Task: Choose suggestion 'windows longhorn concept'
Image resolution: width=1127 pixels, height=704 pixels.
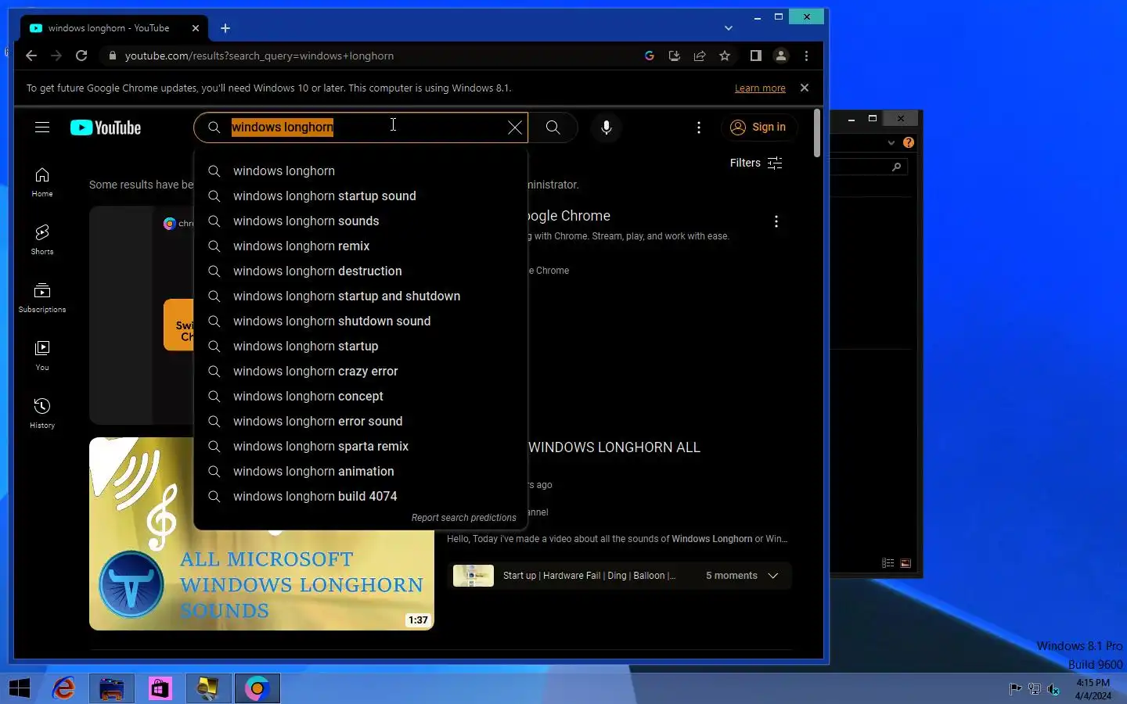Action: 361,397
